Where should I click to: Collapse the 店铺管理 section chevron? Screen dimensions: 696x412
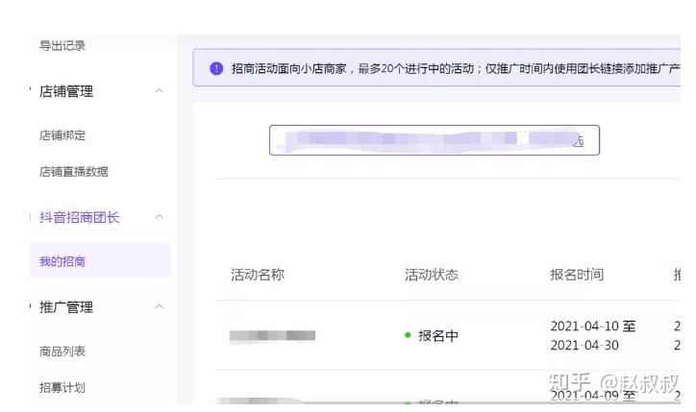coord(159,91)
